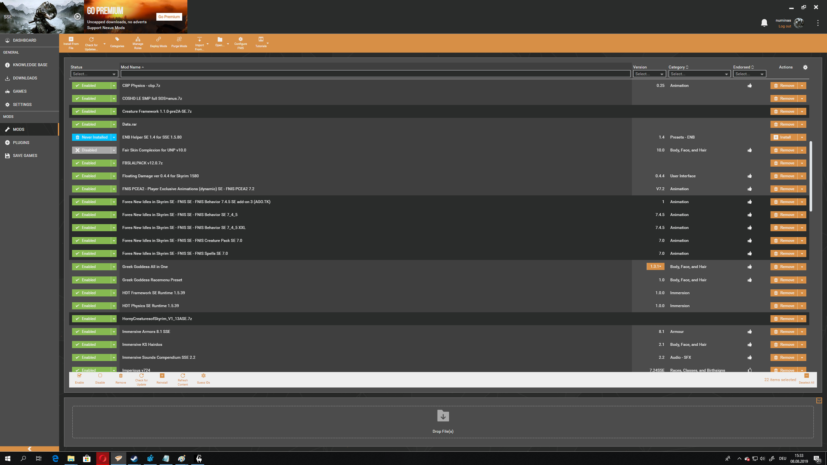
Task: Open Windows Start menu
Action: coord(7,459)
